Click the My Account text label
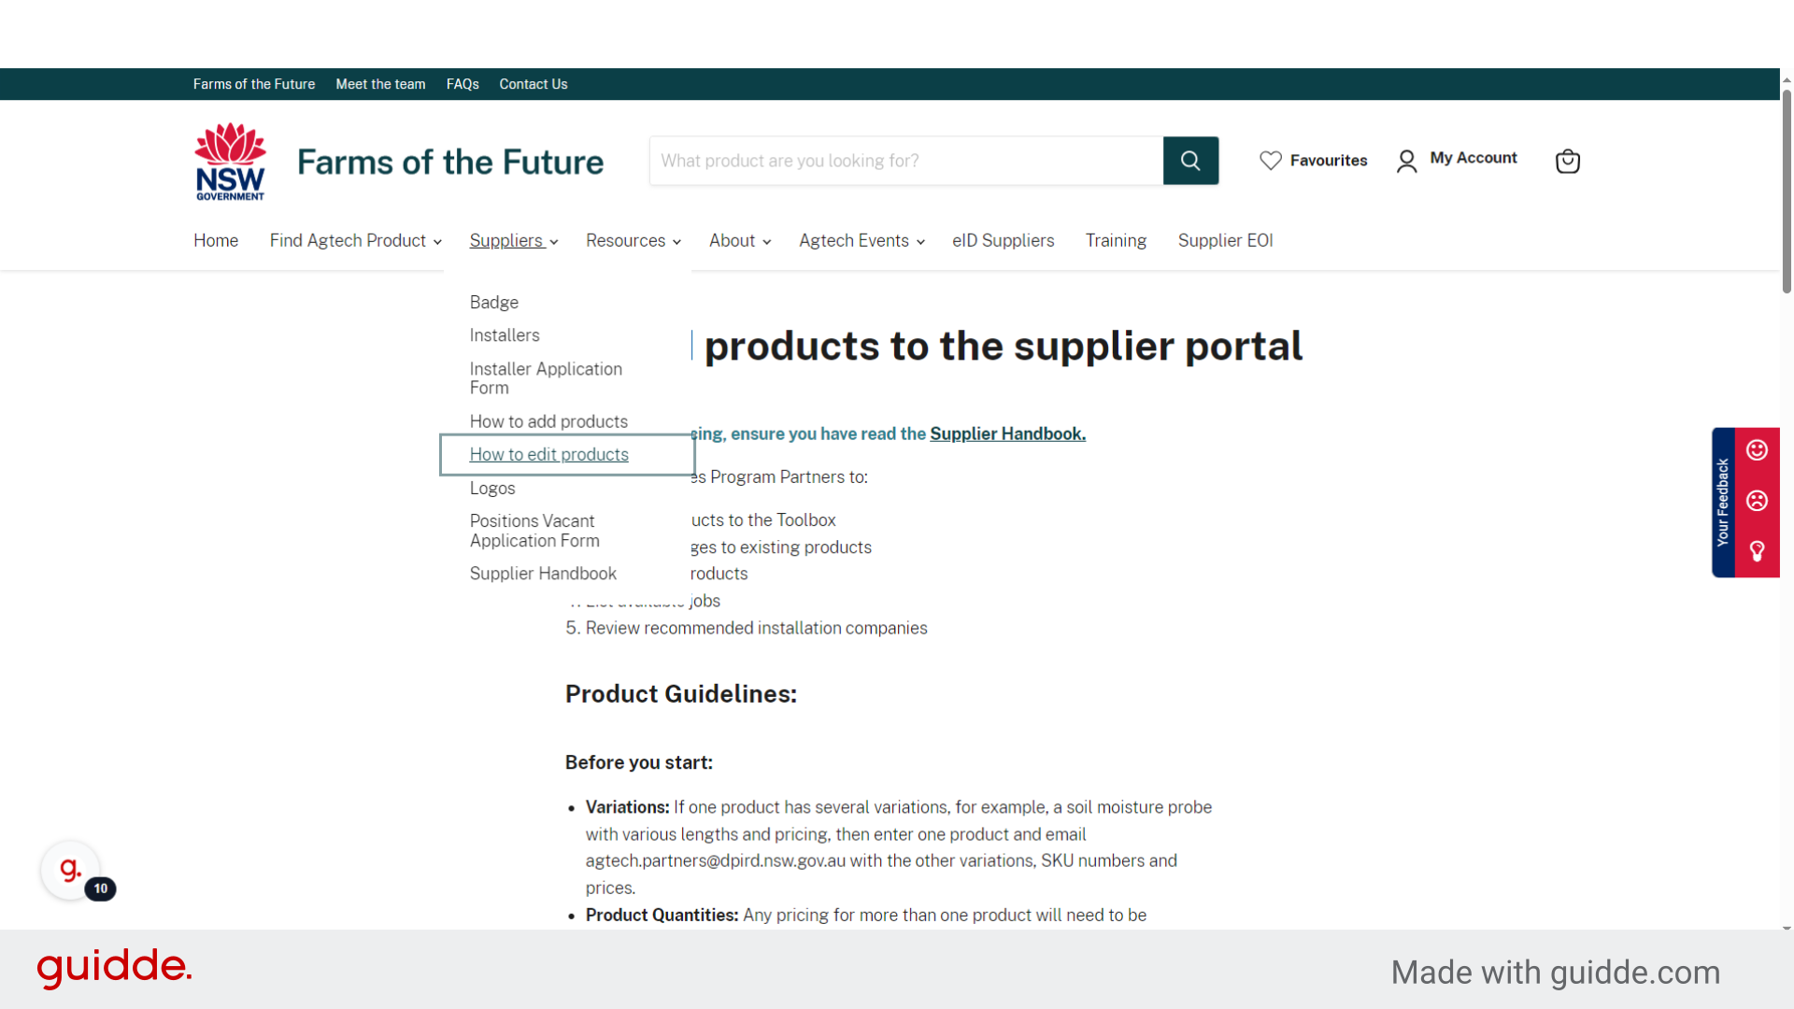 coord(1474,158)
